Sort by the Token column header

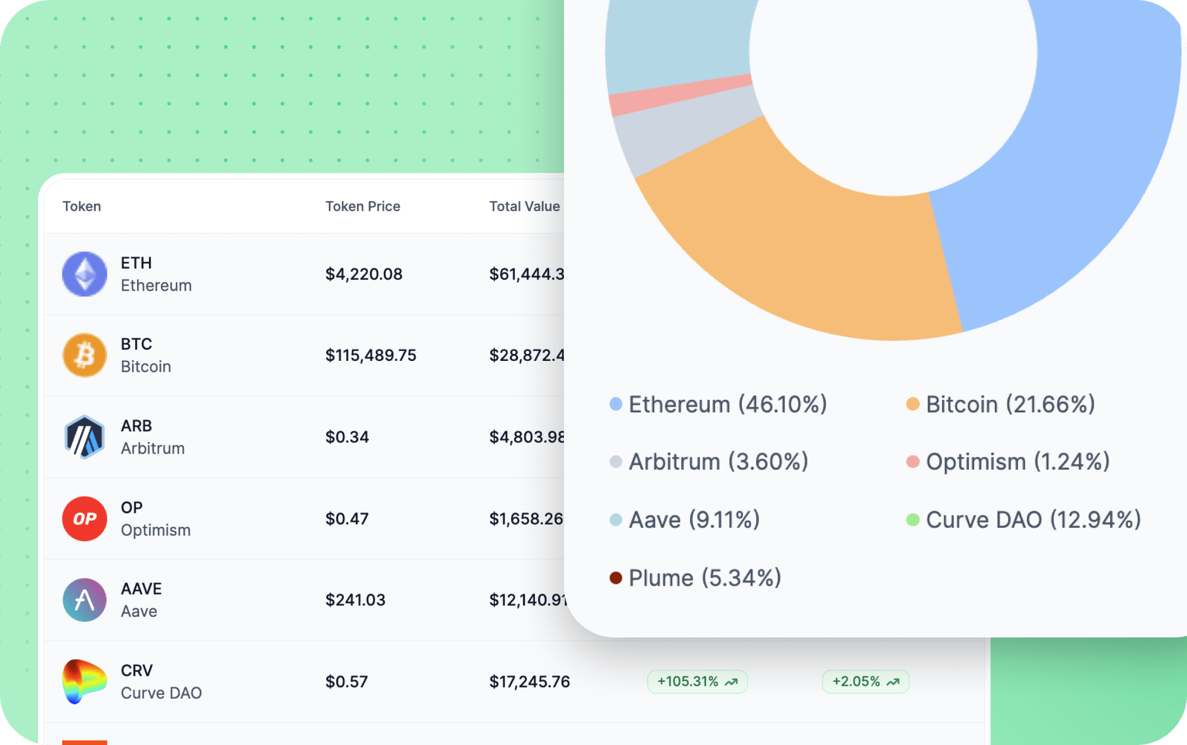[x=82, y=206]
